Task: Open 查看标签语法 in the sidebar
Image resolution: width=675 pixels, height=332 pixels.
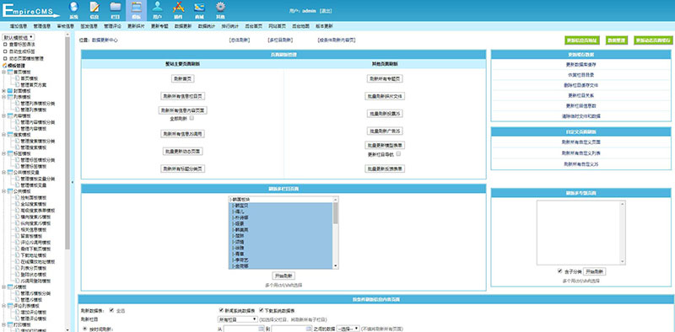Action: 23,45
